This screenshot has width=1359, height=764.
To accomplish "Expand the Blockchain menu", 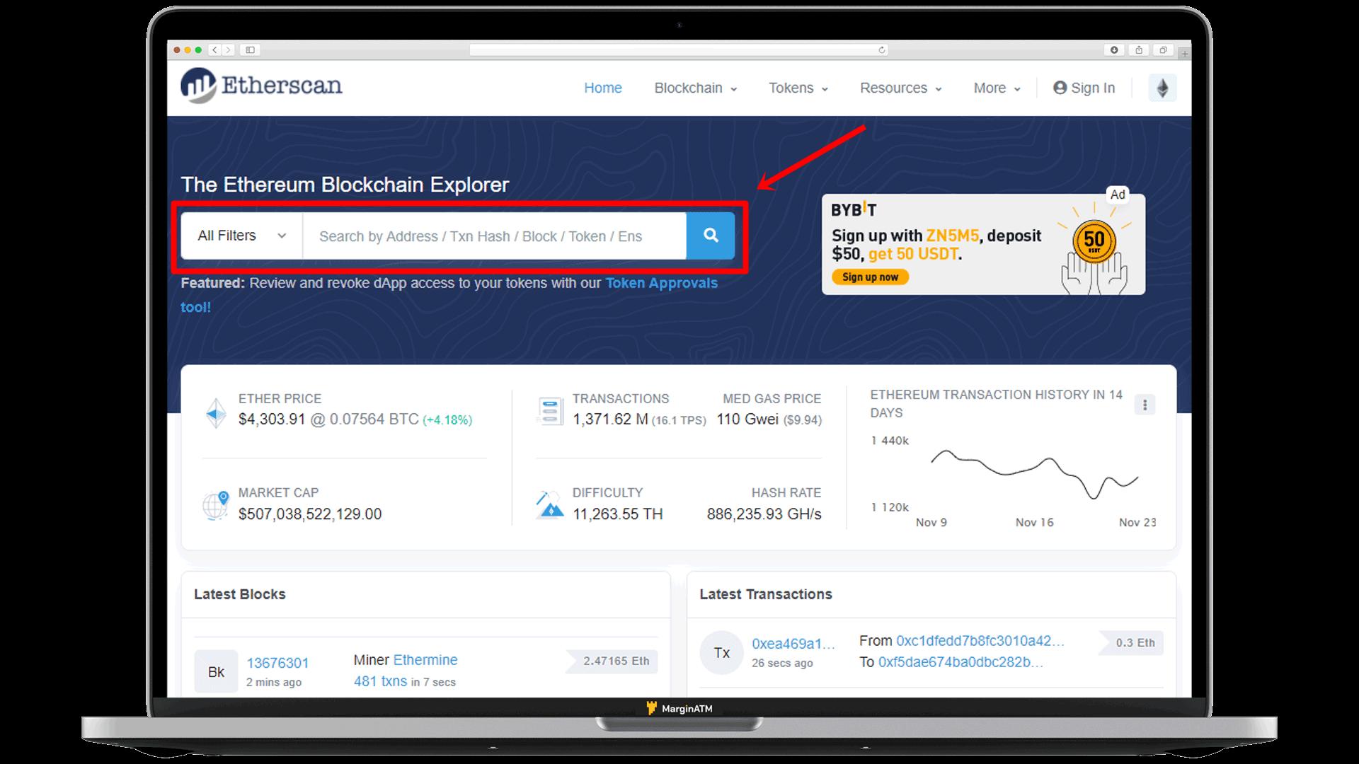I will click(x=695, y=88).
